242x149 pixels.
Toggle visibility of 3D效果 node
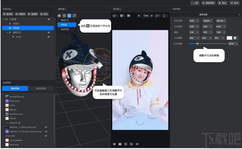pos(49,19)
